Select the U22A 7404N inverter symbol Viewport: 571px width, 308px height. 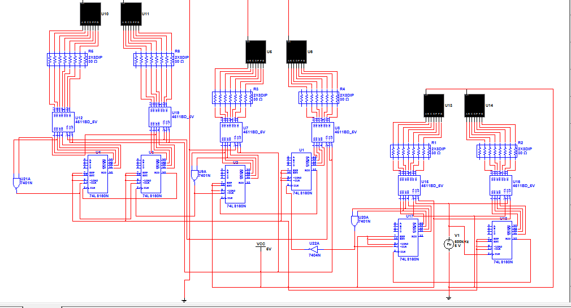pyautogui.click(x=314, y=249)
